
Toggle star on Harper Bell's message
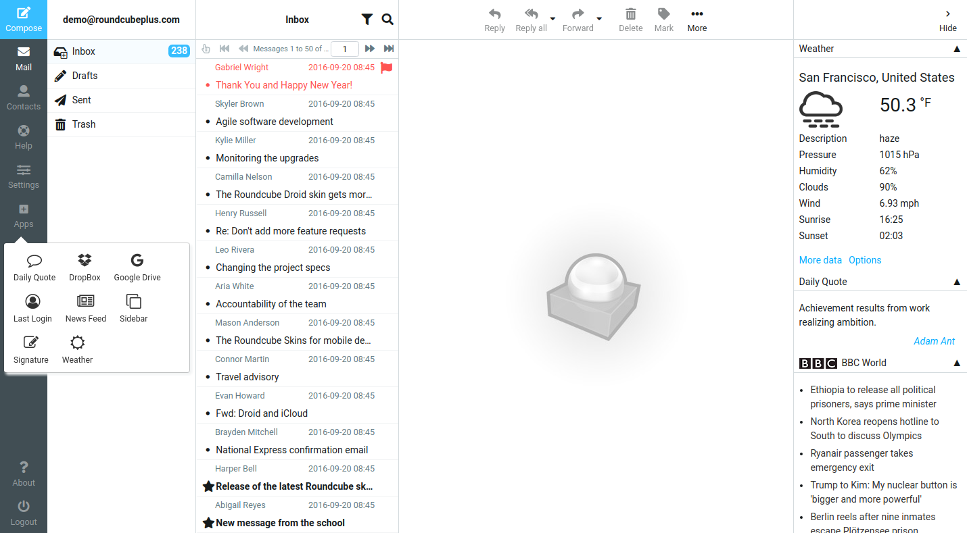(x=208, y=486)
